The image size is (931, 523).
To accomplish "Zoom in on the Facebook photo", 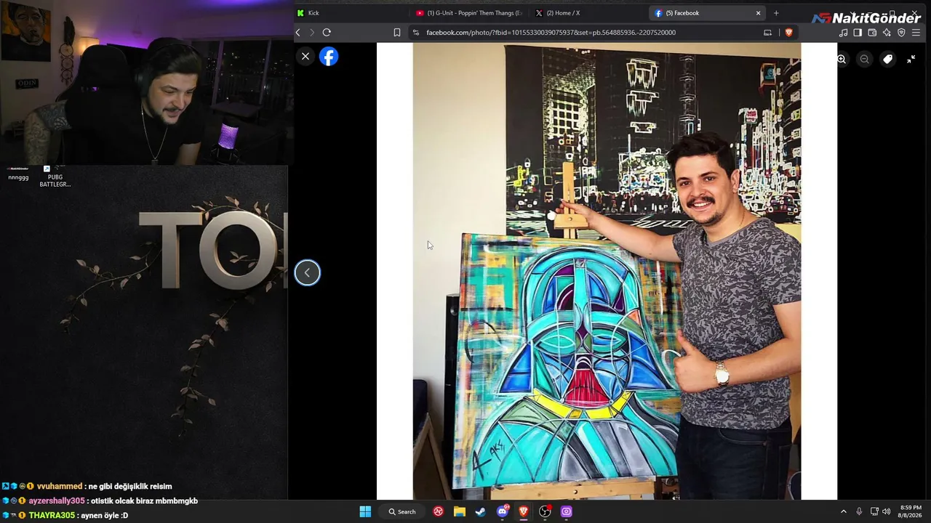I will click(842, 59).
